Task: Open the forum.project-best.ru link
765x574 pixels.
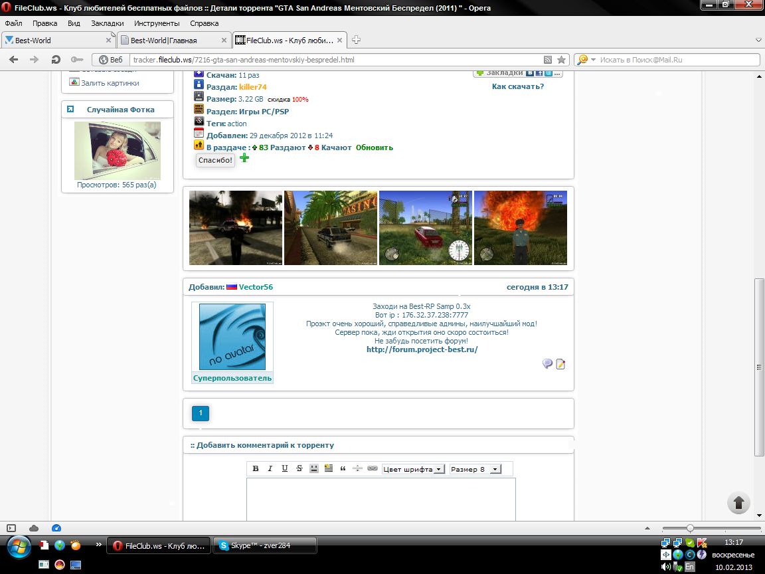Action: pyautogui.click(x=422, y=349)
